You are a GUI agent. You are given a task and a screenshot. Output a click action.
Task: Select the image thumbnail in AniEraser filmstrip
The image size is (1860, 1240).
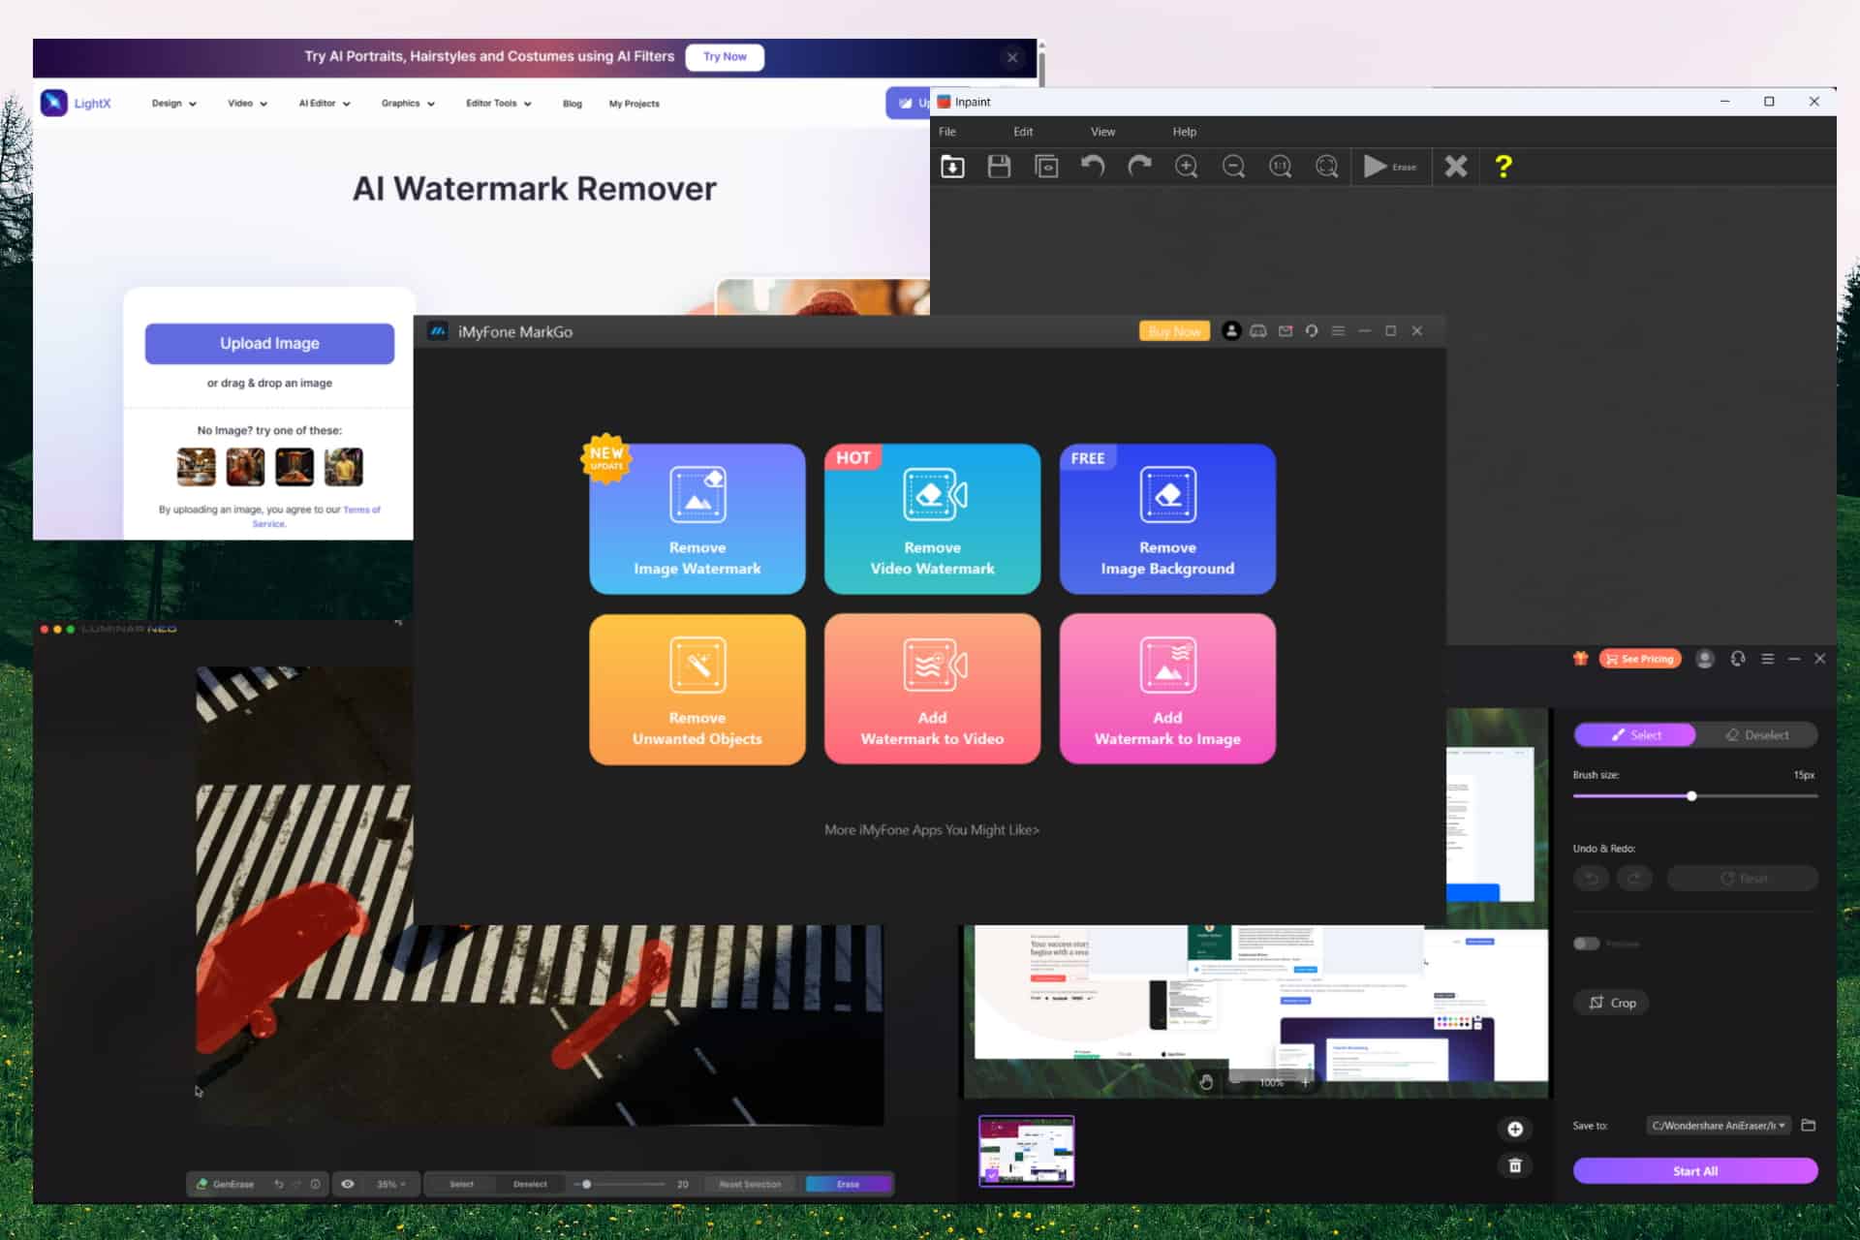coord(1026,1151)
